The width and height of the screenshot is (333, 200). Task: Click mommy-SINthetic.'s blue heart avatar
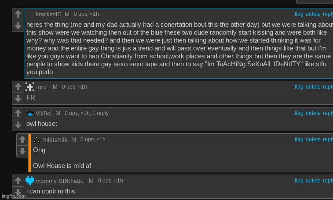30,181
